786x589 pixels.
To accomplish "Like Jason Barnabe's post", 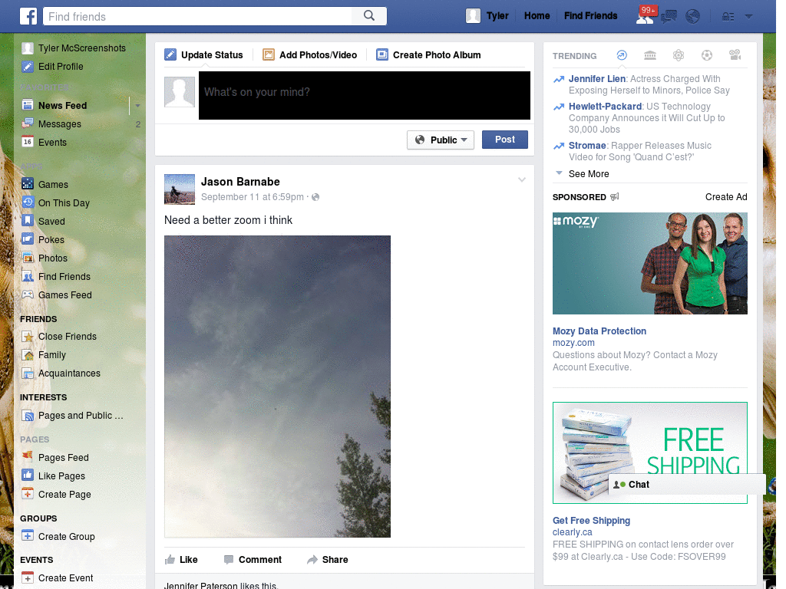I will (x=181, y=559).
